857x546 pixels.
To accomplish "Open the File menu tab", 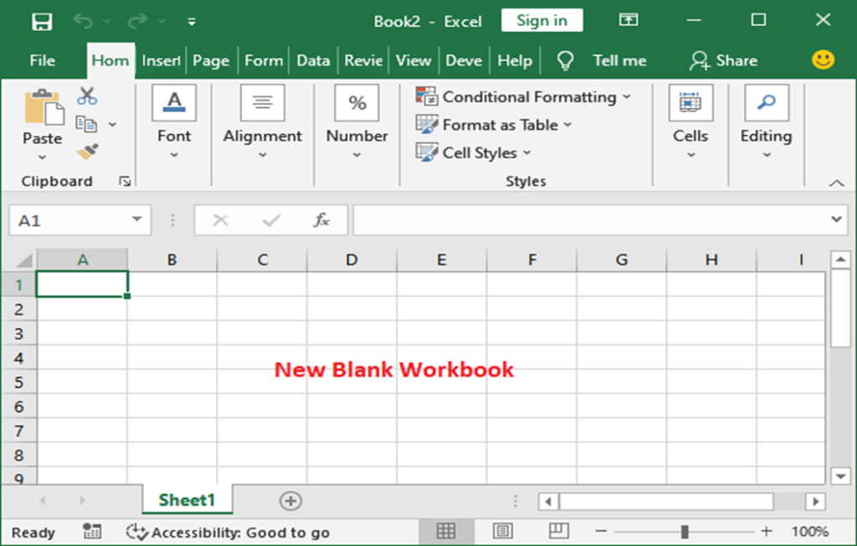I will point(42,60).
